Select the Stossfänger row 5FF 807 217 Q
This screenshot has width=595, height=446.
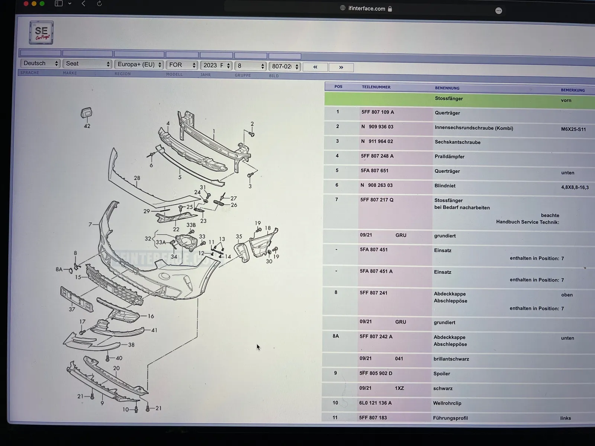(x=376, y=200)
